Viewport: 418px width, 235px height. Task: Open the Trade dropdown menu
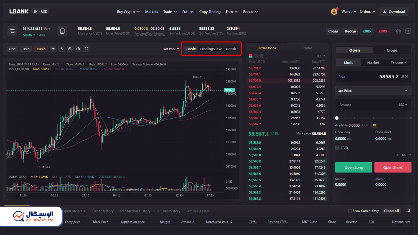pos(170,12)
